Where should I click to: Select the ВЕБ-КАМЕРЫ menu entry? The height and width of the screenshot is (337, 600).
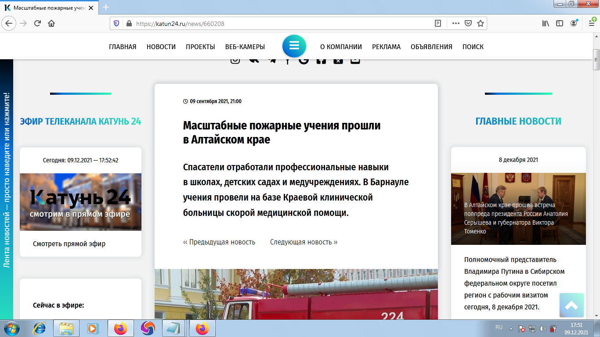point(245,47)
